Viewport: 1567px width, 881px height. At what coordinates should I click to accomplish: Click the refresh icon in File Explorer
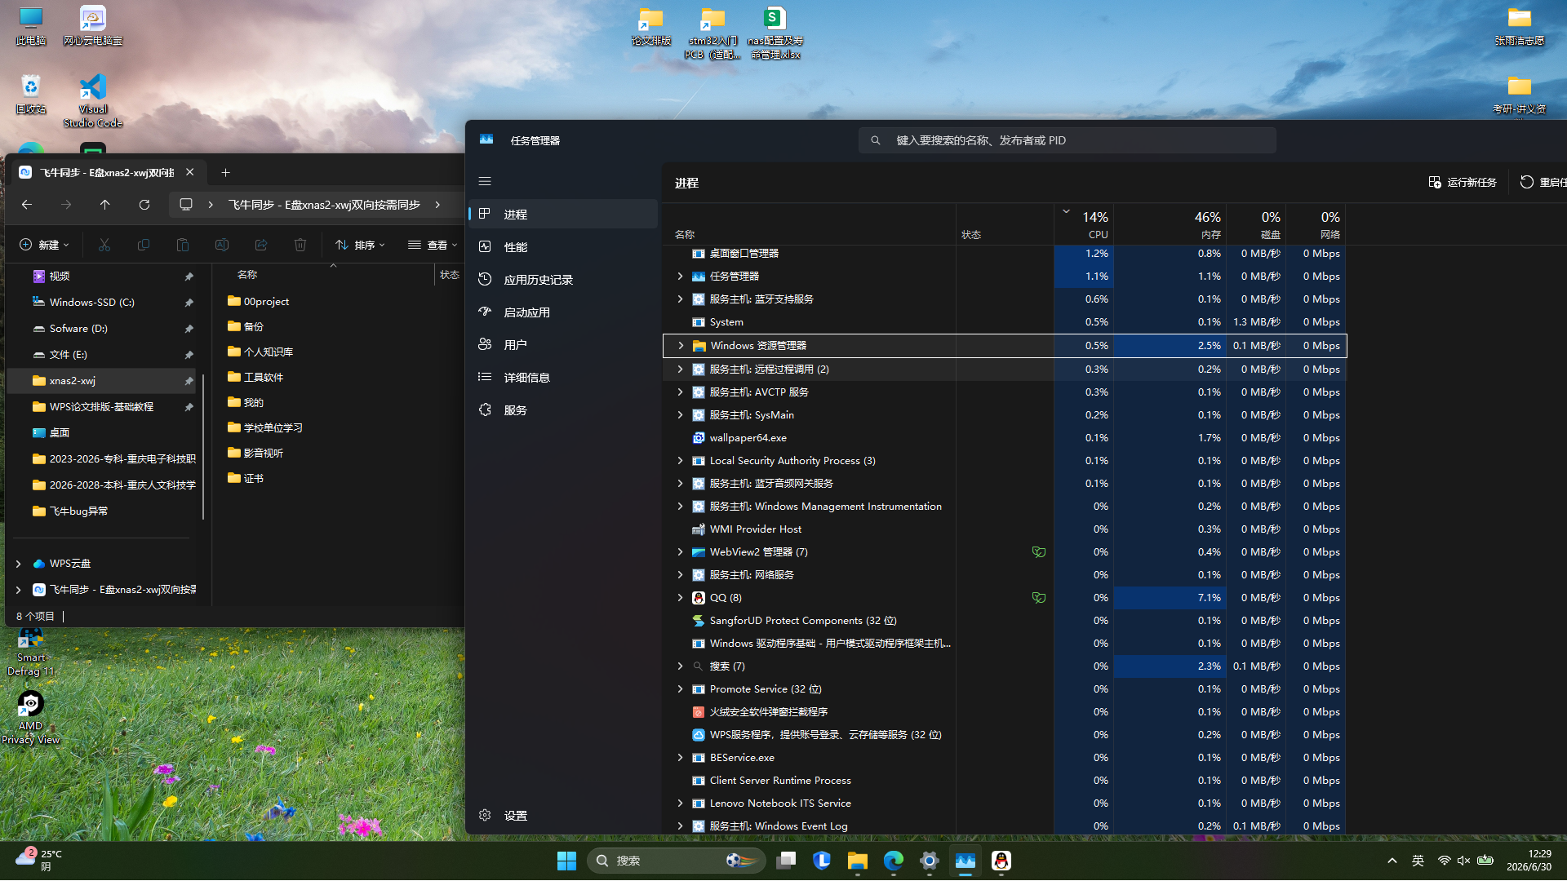144,205
